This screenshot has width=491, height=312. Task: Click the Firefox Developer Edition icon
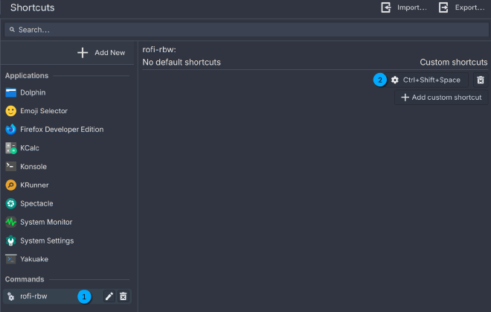pos(11,130)
